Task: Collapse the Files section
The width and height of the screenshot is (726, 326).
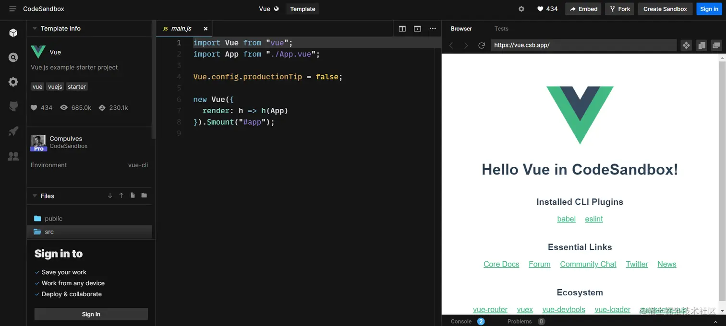Action: tap(35, 196)
